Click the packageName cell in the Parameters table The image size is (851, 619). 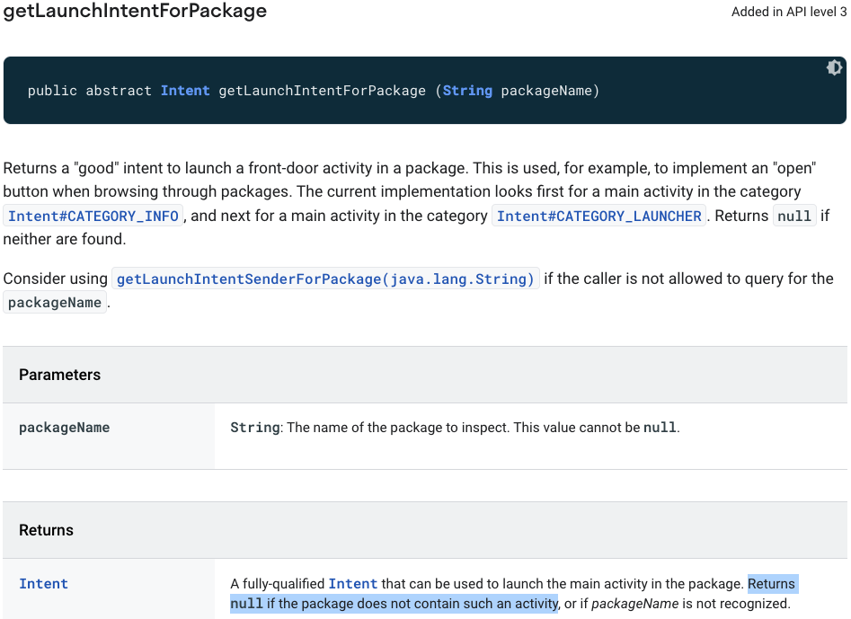click(x=64, y=428)
